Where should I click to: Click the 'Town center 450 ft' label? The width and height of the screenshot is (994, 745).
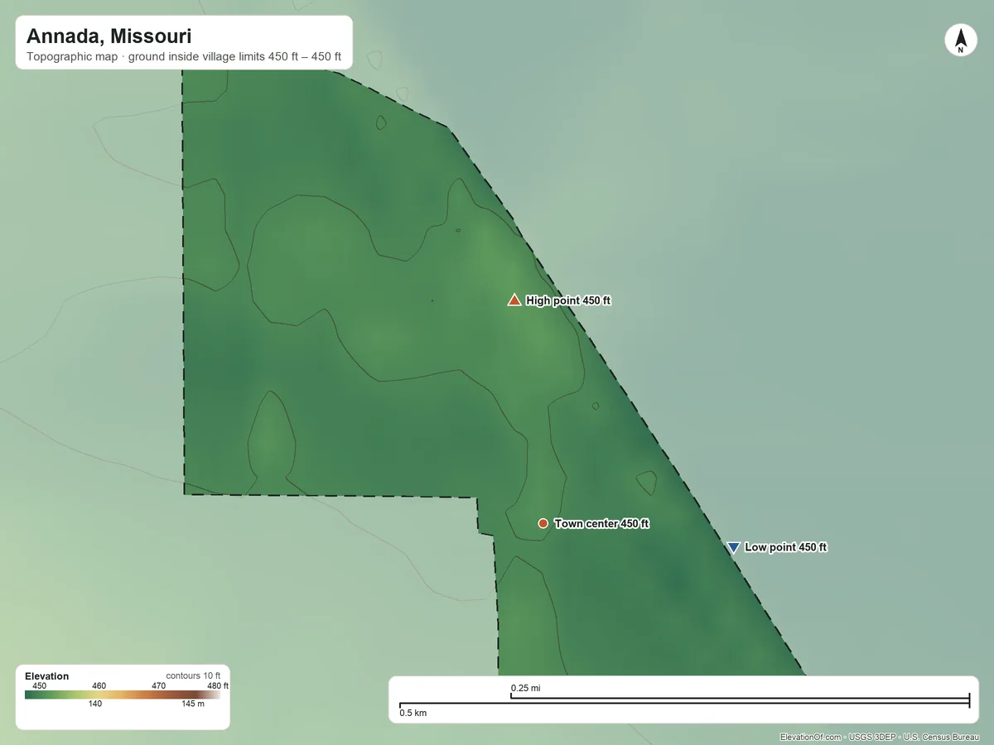tap(601, 524)
